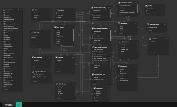The height and width of the screenshot is (107, 177).
Task: Collapse the category table card
Action: 59,72
